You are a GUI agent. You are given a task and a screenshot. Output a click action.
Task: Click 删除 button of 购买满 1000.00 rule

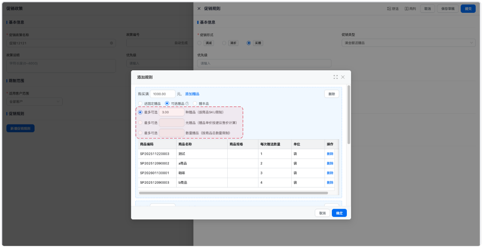(332, 94)
